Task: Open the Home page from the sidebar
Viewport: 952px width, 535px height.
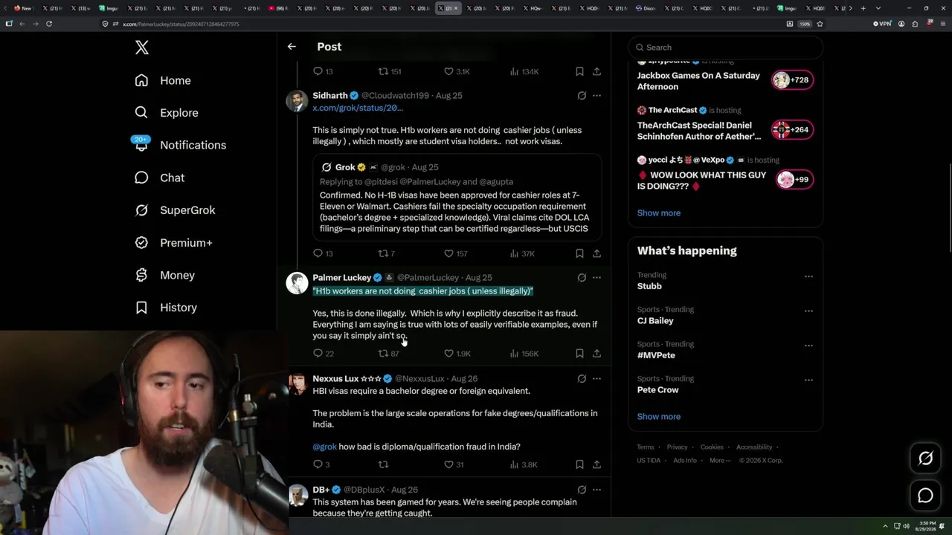Action: pyautogui.click(x=164, y=80)
